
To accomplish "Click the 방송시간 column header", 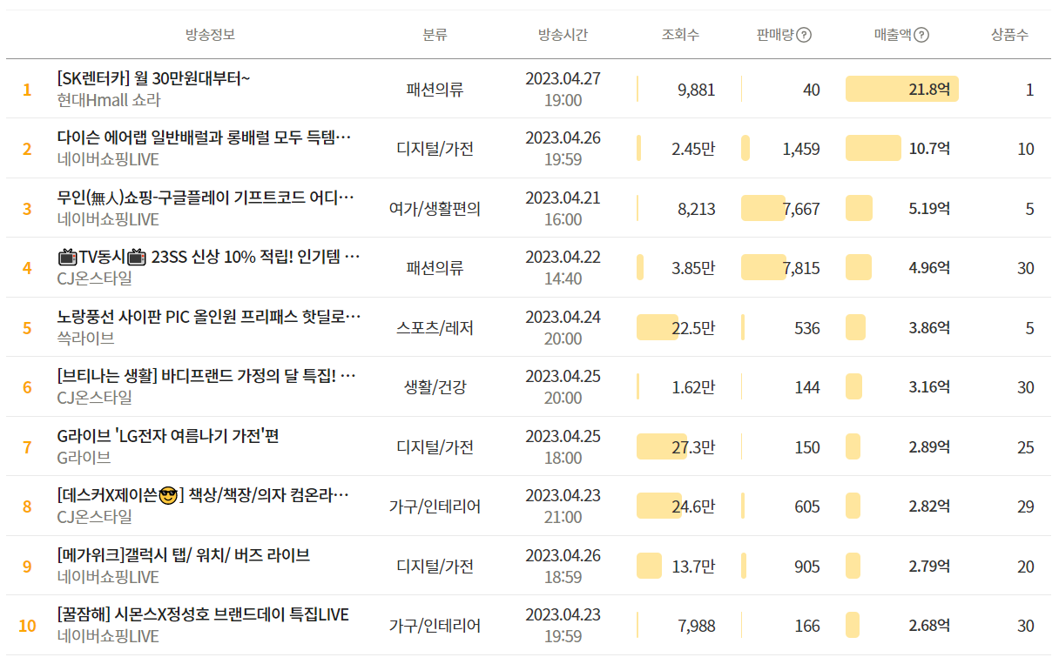I will click(x=563, y=35).
